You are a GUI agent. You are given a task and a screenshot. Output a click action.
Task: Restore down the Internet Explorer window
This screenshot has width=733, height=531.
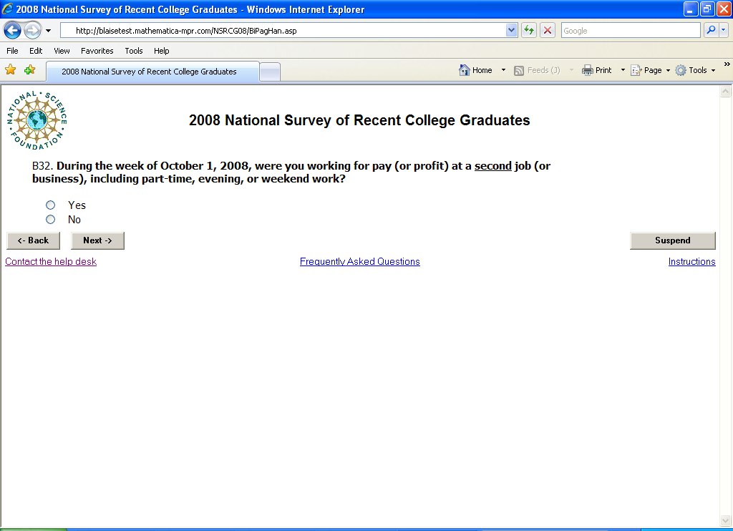click(707, 9)
